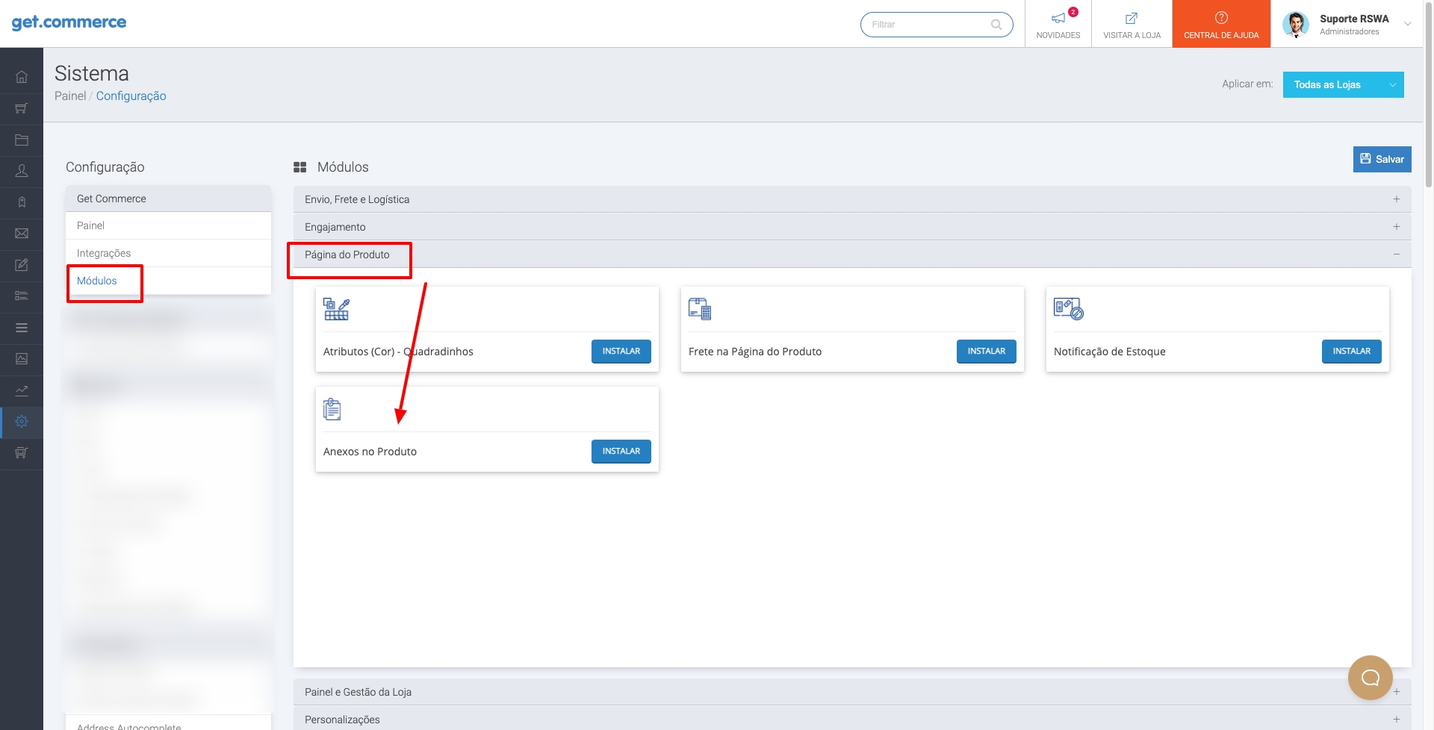Select Painel in the configuration menu
The width and height of the screenshot is (1434, 730).
pyautogui.click(x=90, y=225)
